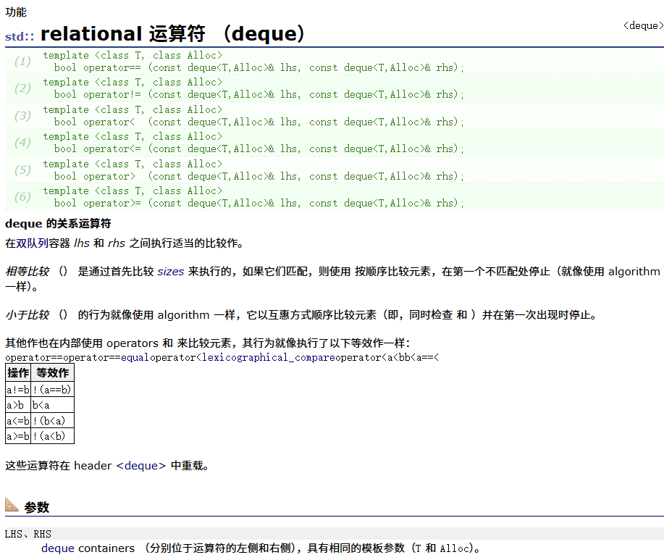664x560 pixels.
Task: Follow the sizes link
Action: click(x=171, y=272)
